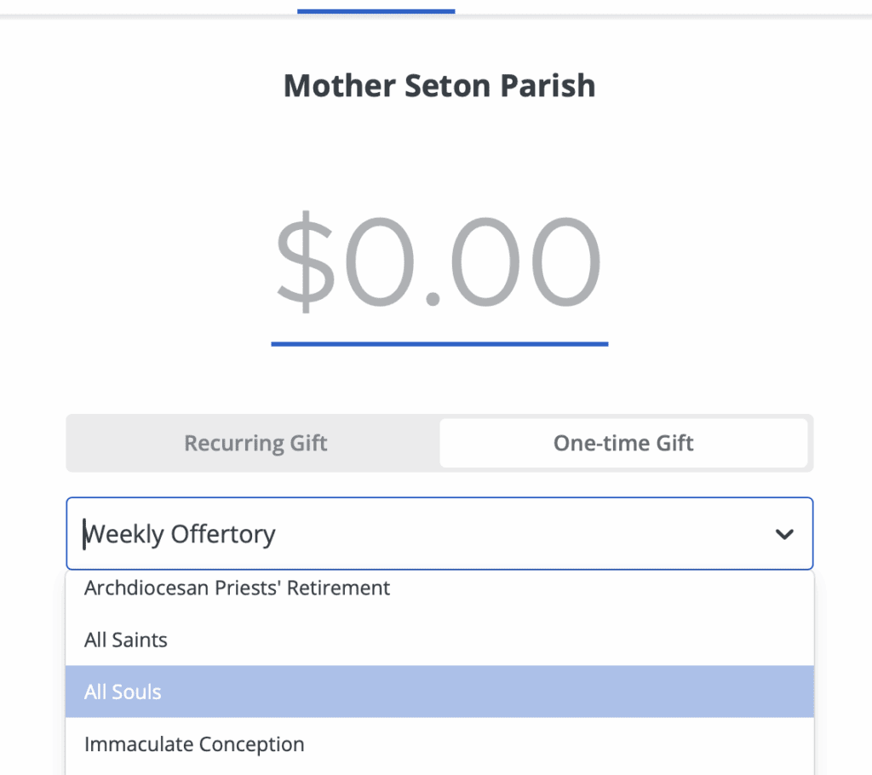Switch to One-time Gift
The image size is (872, 775).
pos(623,443)
